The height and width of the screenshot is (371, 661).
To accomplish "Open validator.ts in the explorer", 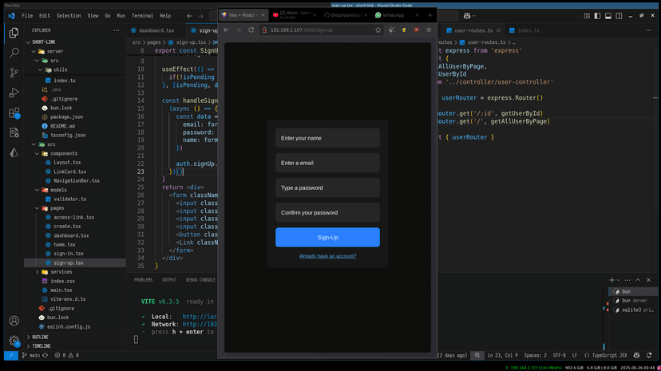I will click(69, 199).
